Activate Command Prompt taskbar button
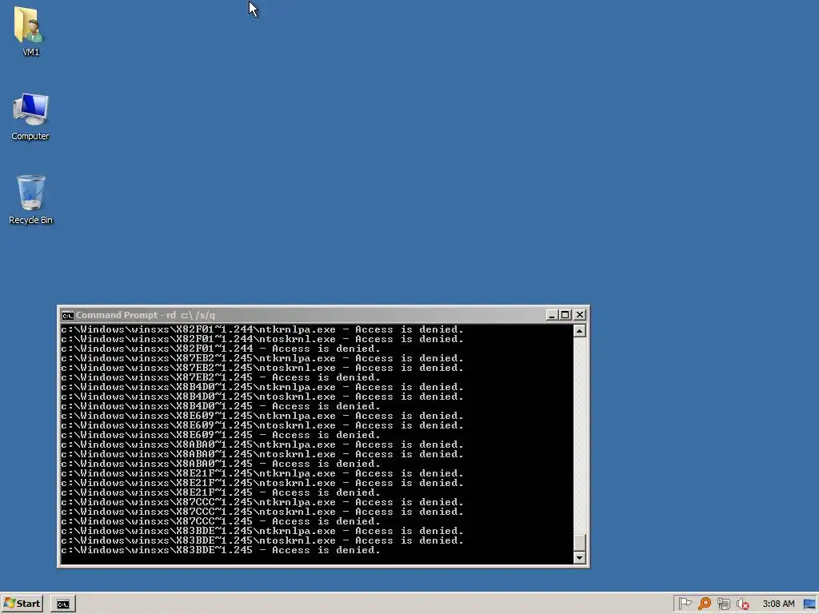 [63, 604]
